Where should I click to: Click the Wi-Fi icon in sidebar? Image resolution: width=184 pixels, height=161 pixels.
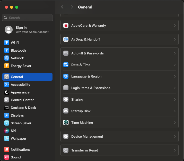(x=7, y=43)
